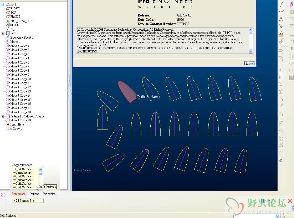Select the datum curve tool
This screenshot has width=294, height=218.
[x=281, y=12]
